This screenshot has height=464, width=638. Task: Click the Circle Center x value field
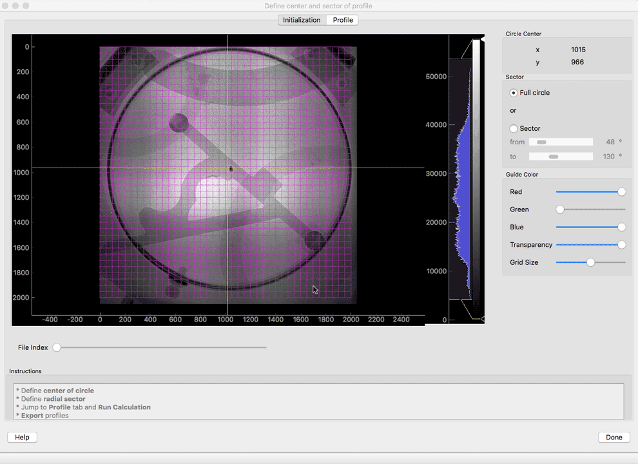(x=578, y=49)
